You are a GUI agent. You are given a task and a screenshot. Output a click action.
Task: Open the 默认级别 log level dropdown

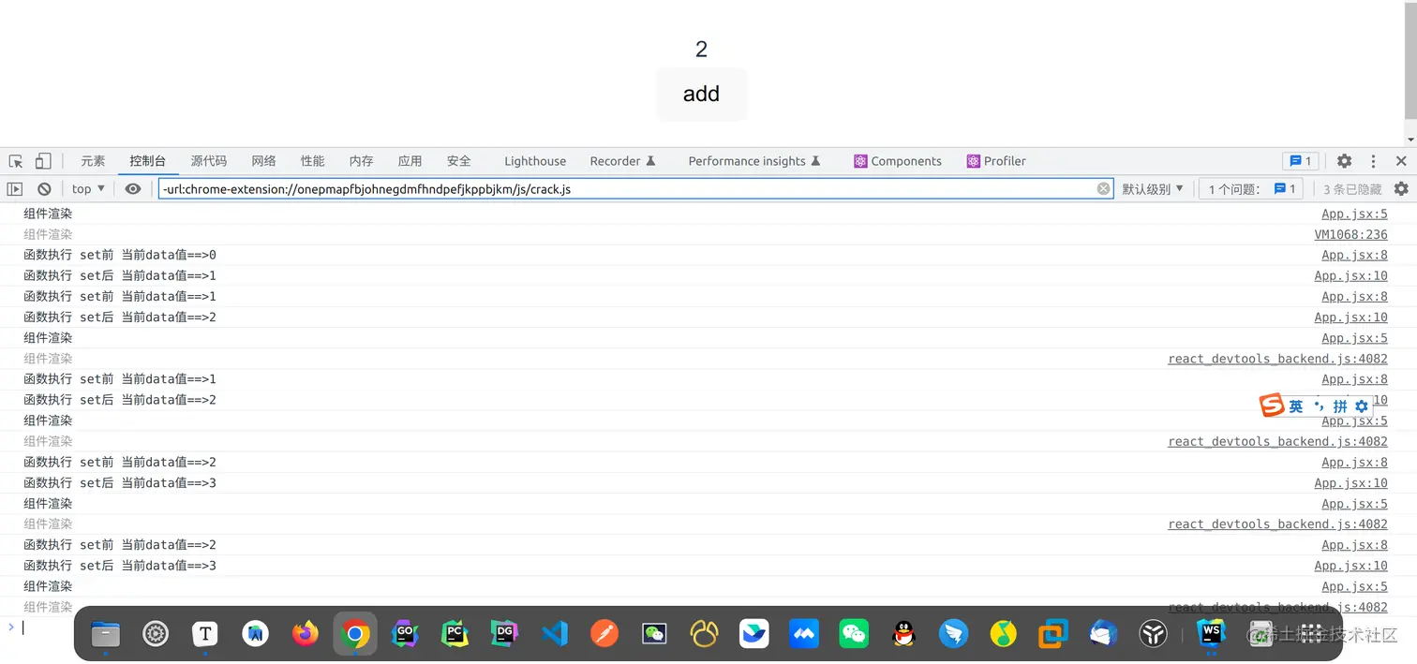click(x=1153, y=189)
